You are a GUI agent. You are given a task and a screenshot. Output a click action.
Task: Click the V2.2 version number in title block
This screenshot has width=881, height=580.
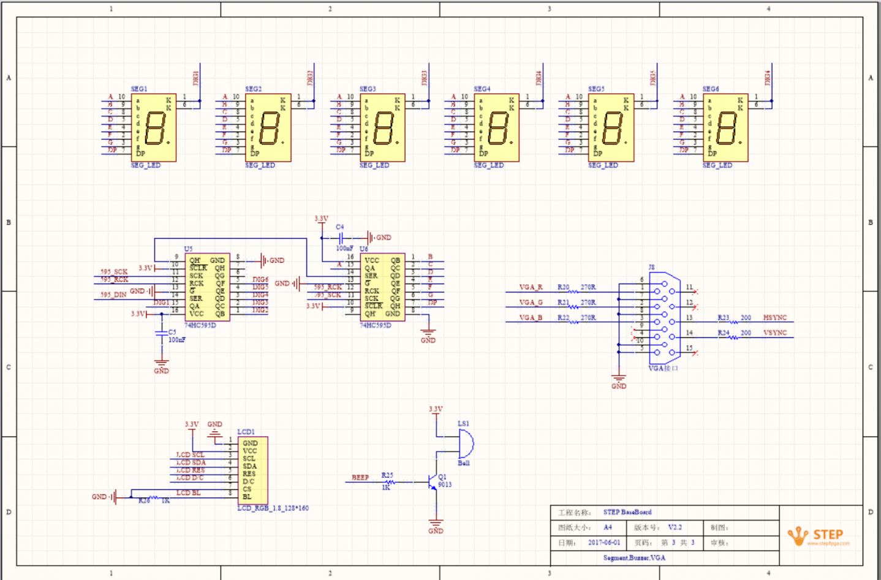point(675,527)
